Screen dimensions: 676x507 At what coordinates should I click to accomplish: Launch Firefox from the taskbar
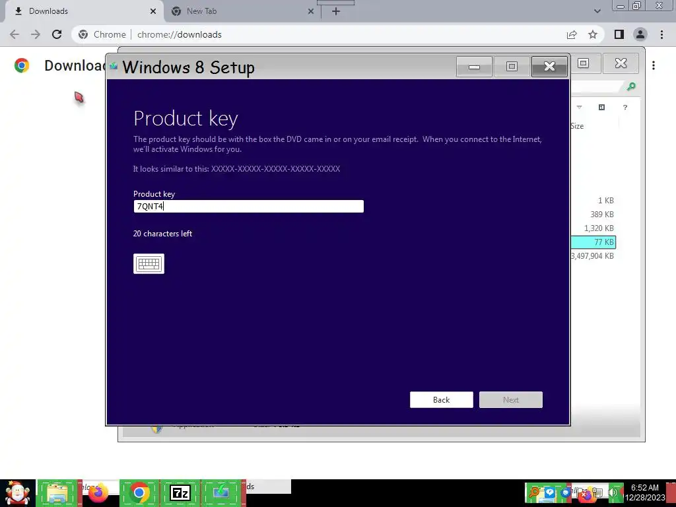pos(98,492)
